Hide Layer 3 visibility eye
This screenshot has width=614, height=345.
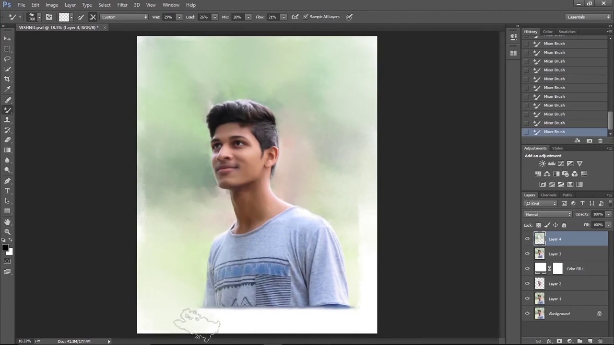(x=527, y=254)
